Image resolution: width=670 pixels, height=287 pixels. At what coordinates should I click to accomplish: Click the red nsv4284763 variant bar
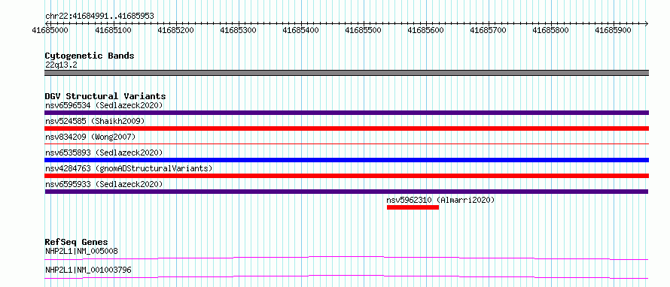point(346,176)
